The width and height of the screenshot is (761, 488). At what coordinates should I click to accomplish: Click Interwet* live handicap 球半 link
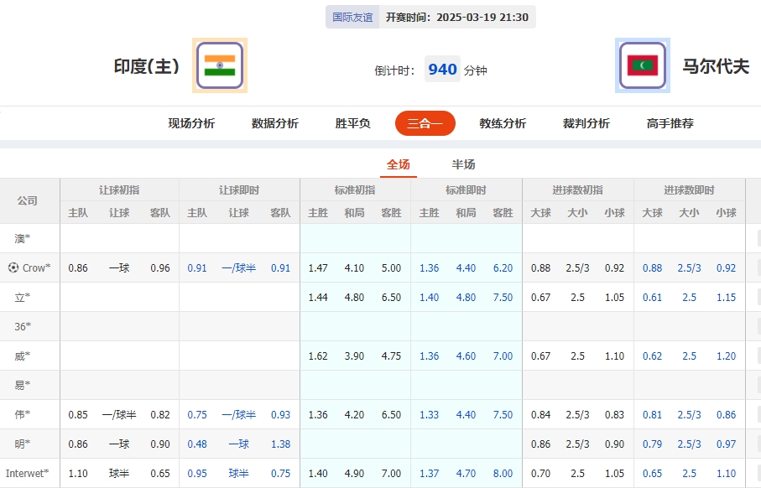coord(238,473)
